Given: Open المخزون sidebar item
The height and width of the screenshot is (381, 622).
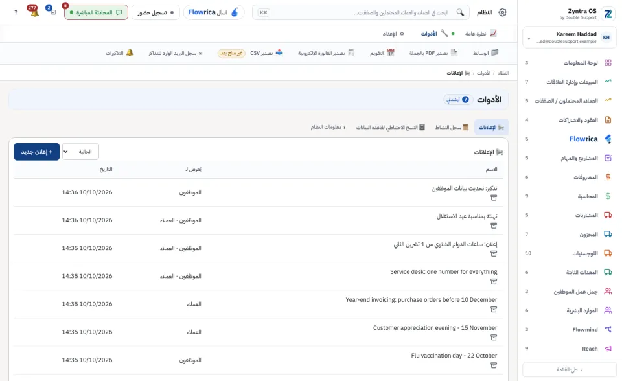Looking at the screenshot, I should tap(570, 234).
